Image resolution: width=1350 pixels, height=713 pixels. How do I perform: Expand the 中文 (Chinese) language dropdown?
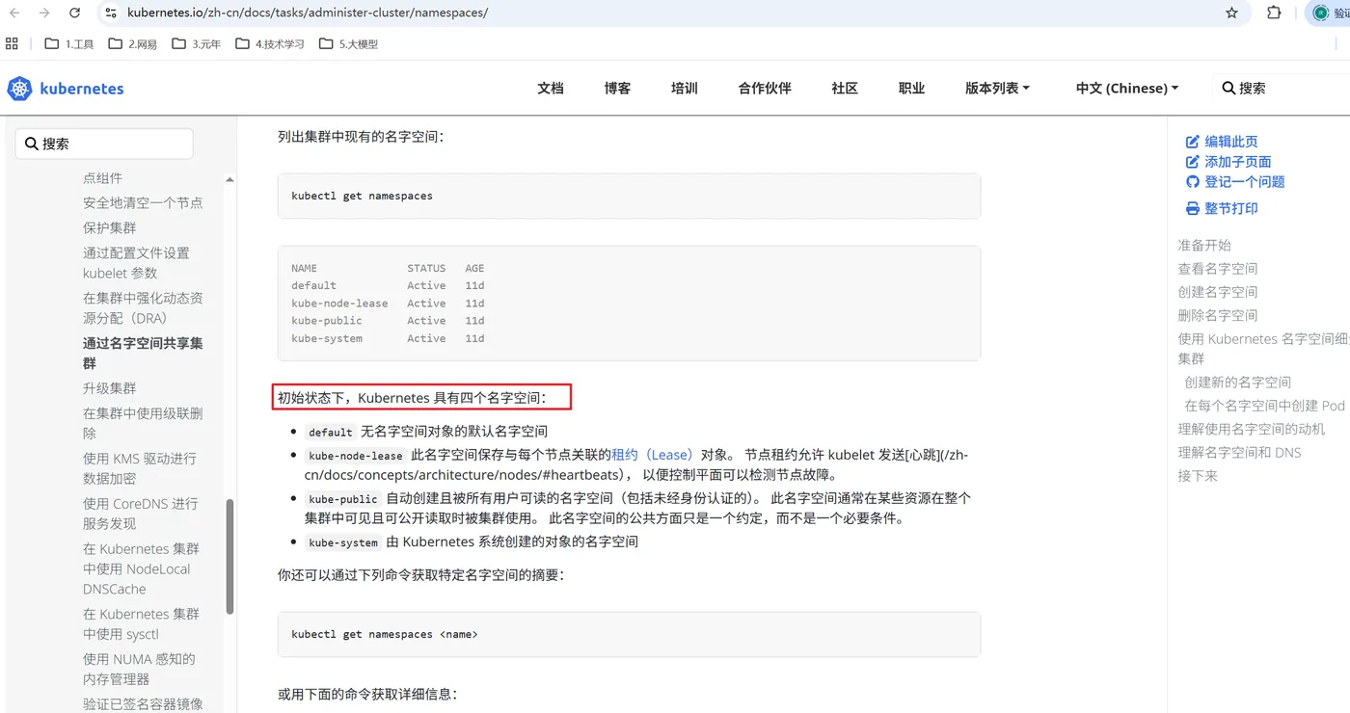1127,88
